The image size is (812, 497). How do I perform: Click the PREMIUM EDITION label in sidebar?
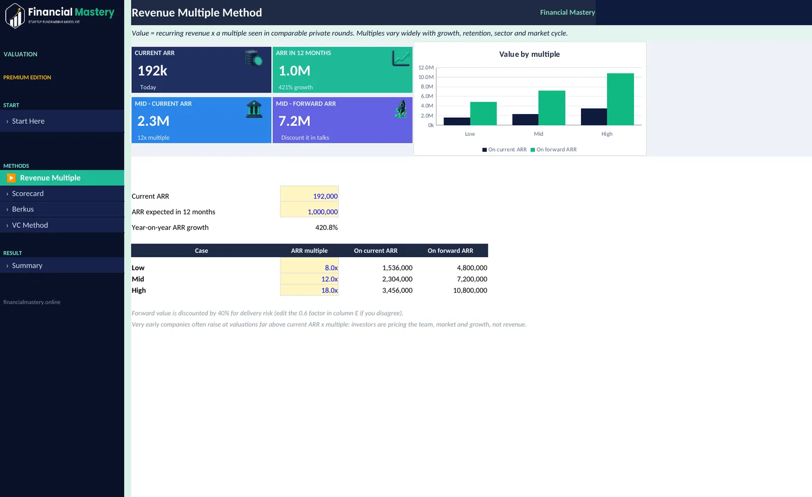(x=27, y=78)
